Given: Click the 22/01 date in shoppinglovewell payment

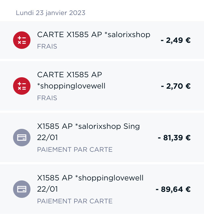Looking at the screenshot, I should [x=47, y=189].
